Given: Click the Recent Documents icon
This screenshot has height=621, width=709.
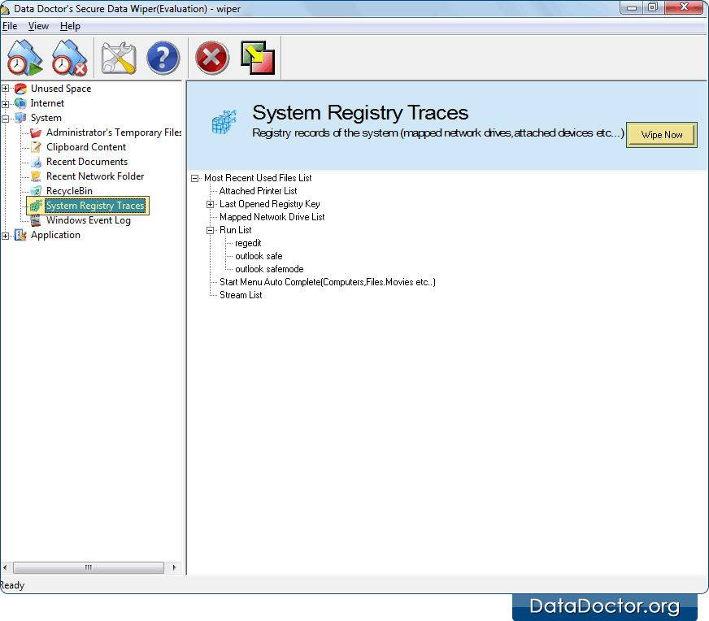Looking at the screenshot, I should [36, 162].
